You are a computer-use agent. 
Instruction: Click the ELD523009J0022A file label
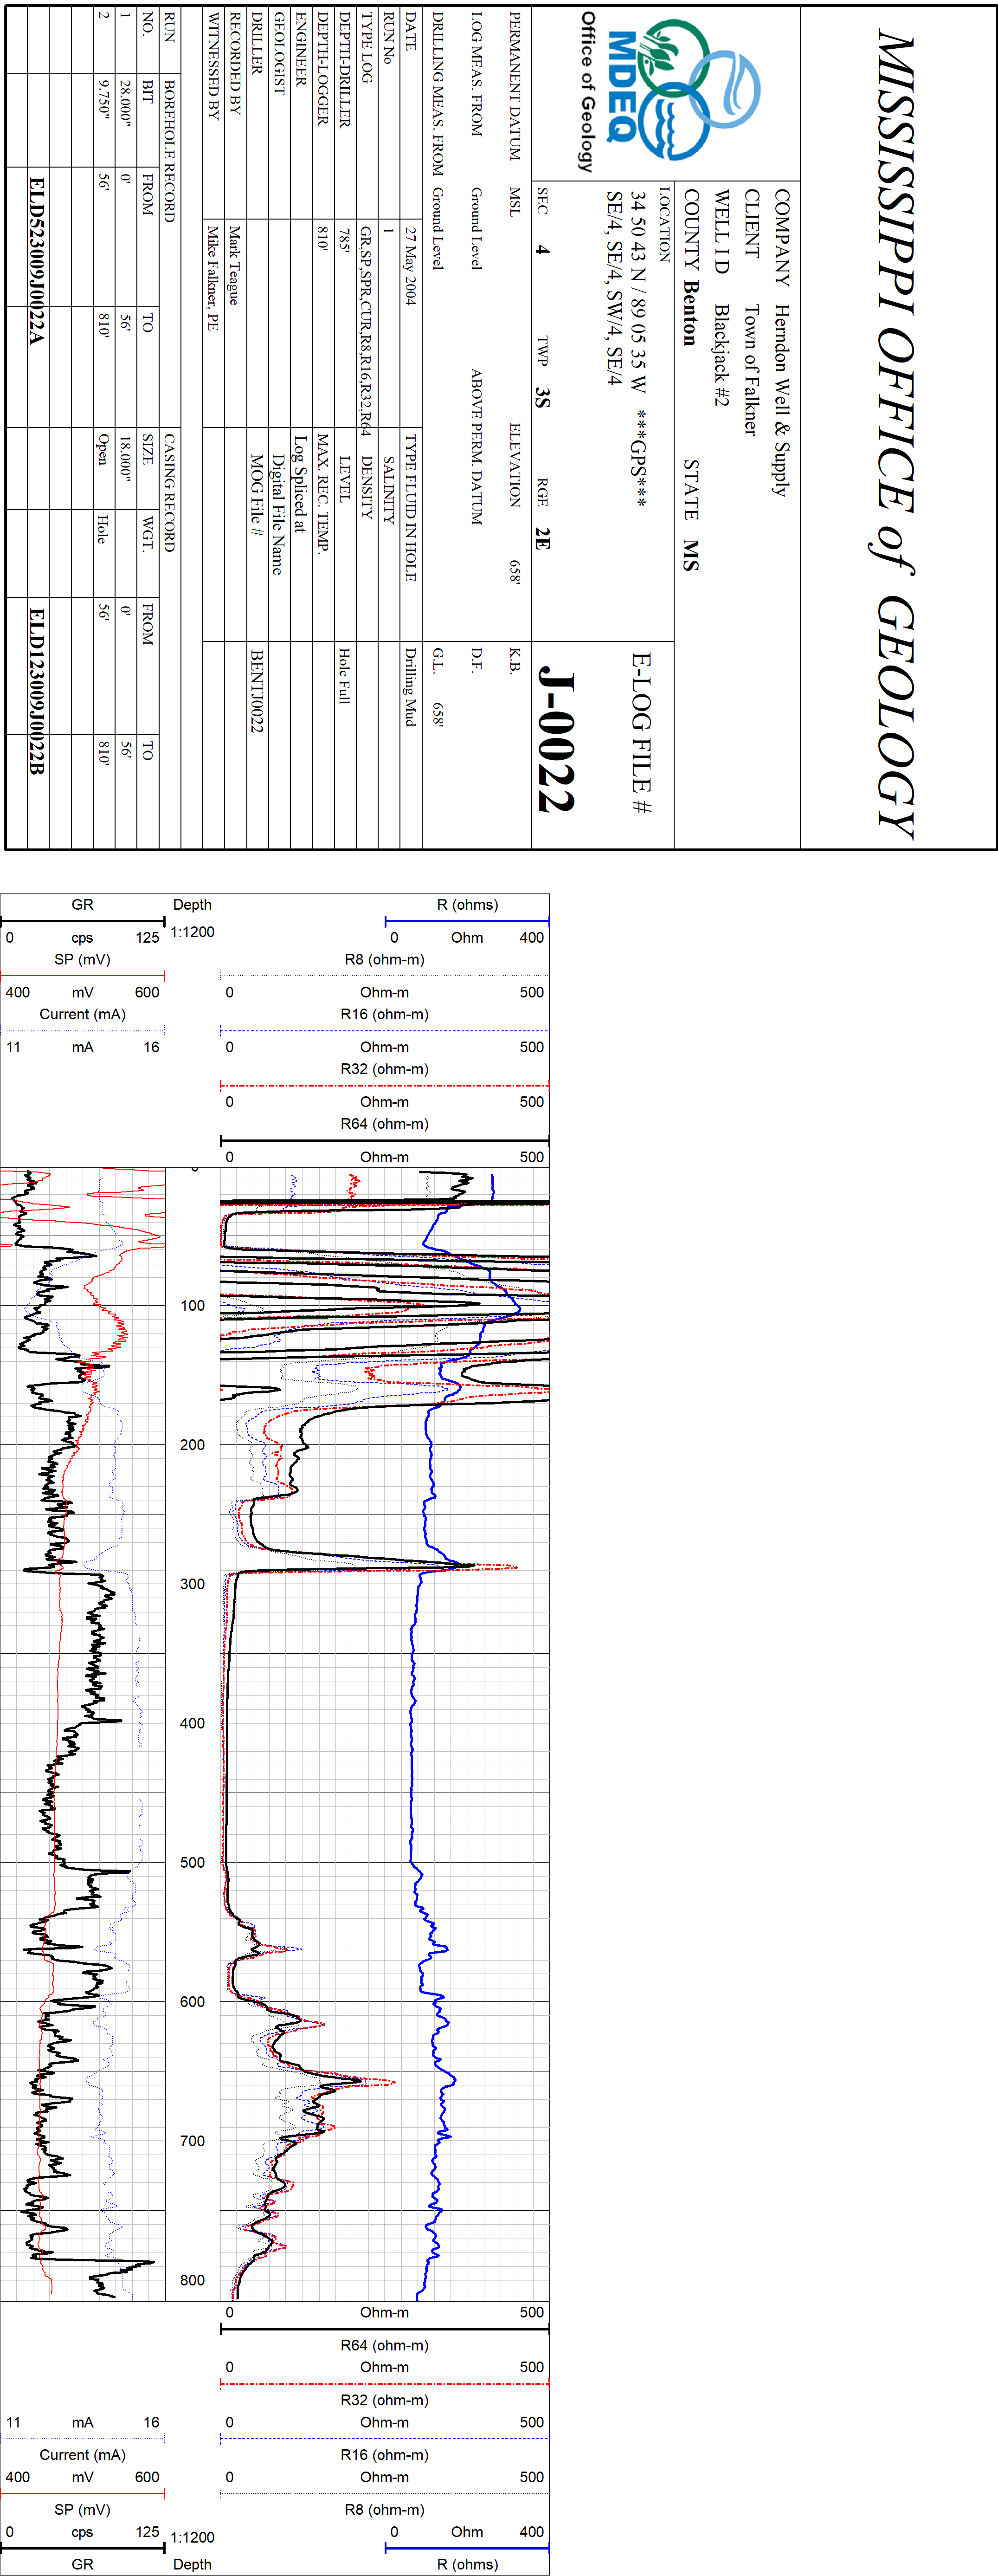(x=37, y=261)
